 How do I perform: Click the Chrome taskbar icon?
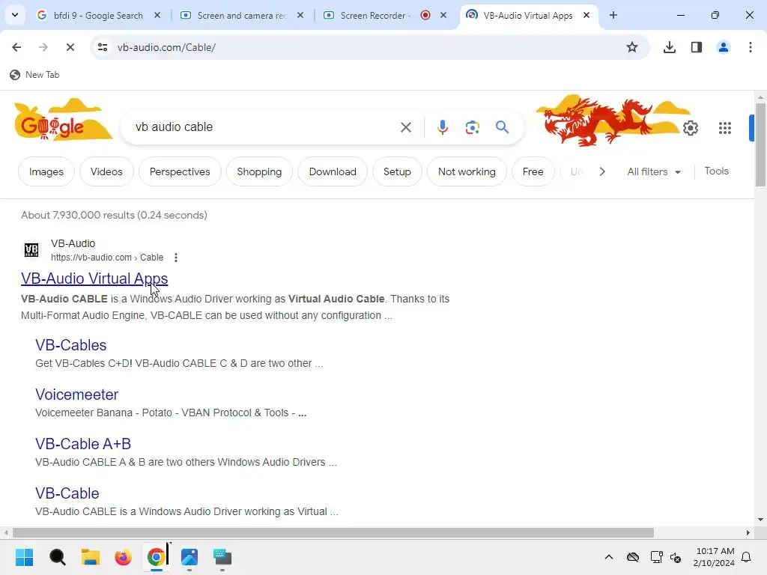(x=156, y=557)
